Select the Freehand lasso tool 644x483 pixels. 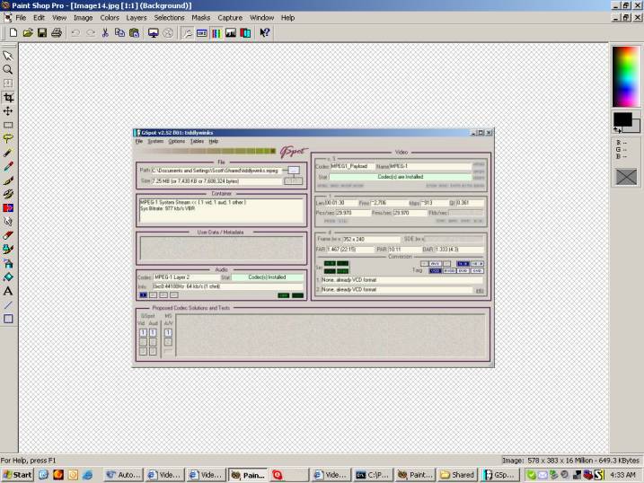click(8, 138)
